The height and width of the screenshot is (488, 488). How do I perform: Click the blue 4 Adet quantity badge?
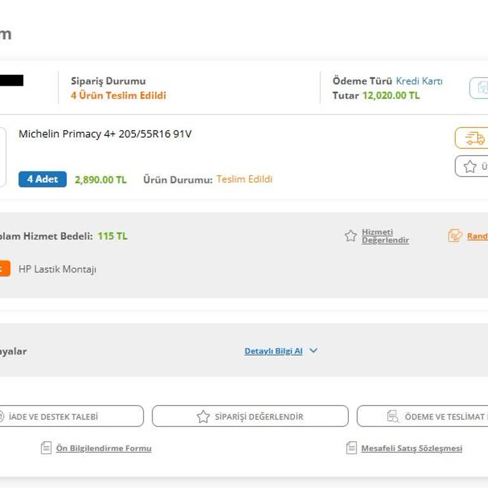[43, 179]
